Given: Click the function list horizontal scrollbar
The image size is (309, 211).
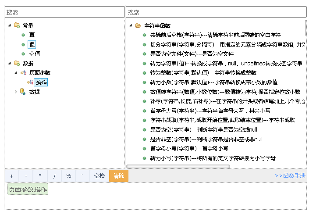Looking at the screenshot, I should pos(178,166).
